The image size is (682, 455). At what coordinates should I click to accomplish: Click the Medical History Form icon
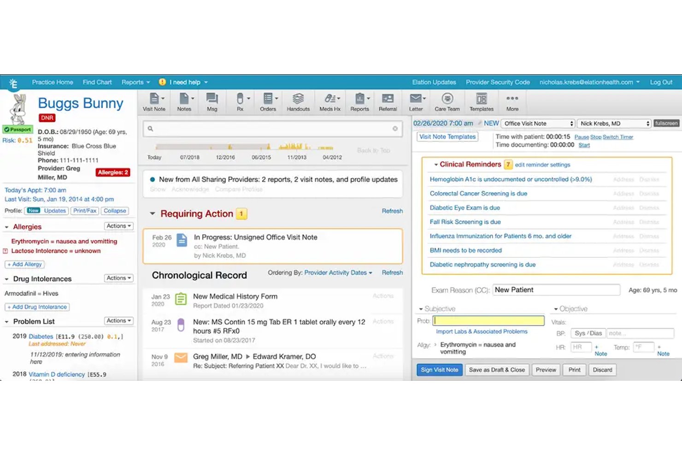pyautogui.click(x=181, y=299)
